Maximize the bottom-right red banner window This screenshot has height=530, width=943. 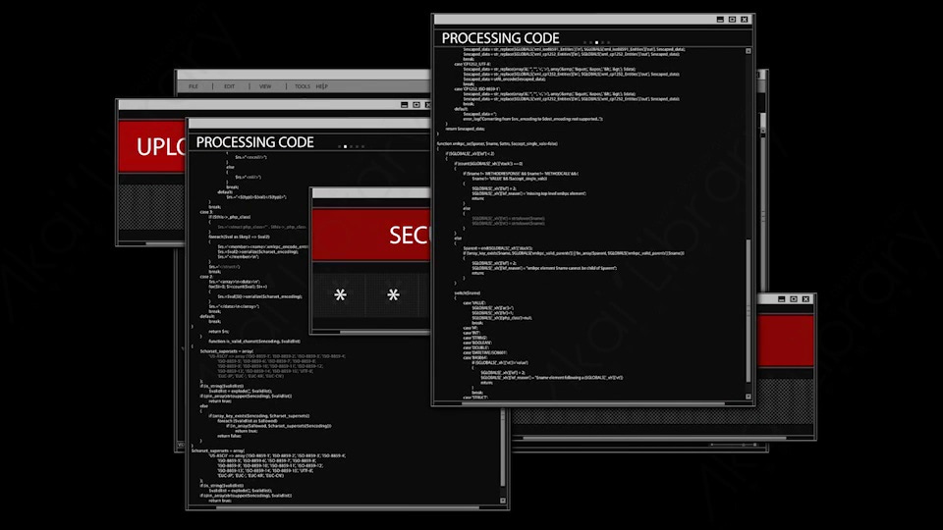click(794, 298)
